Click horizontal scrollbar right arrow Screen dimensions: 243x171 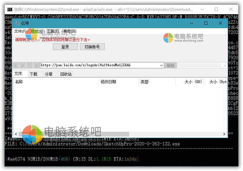click(224, 134)
